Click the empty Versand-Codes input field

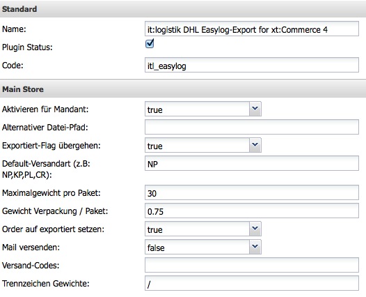pyautogui.click(x=252, y=265)
